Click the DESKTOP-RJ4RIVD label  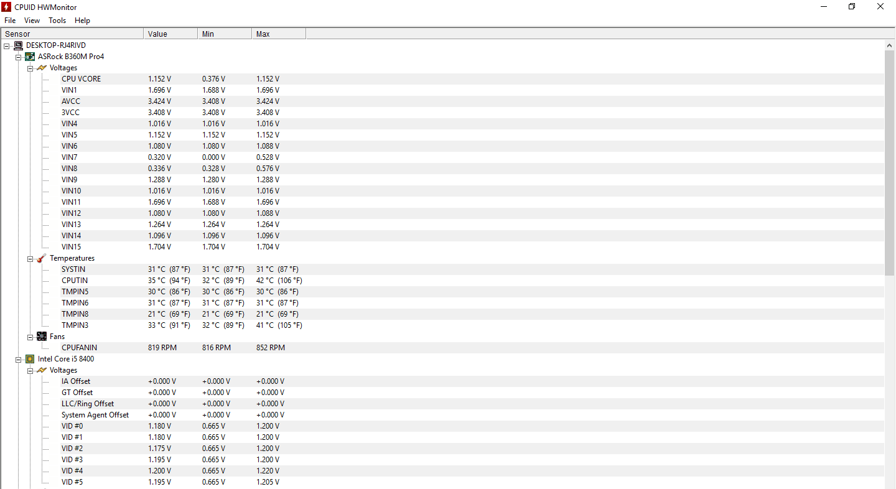56,45
